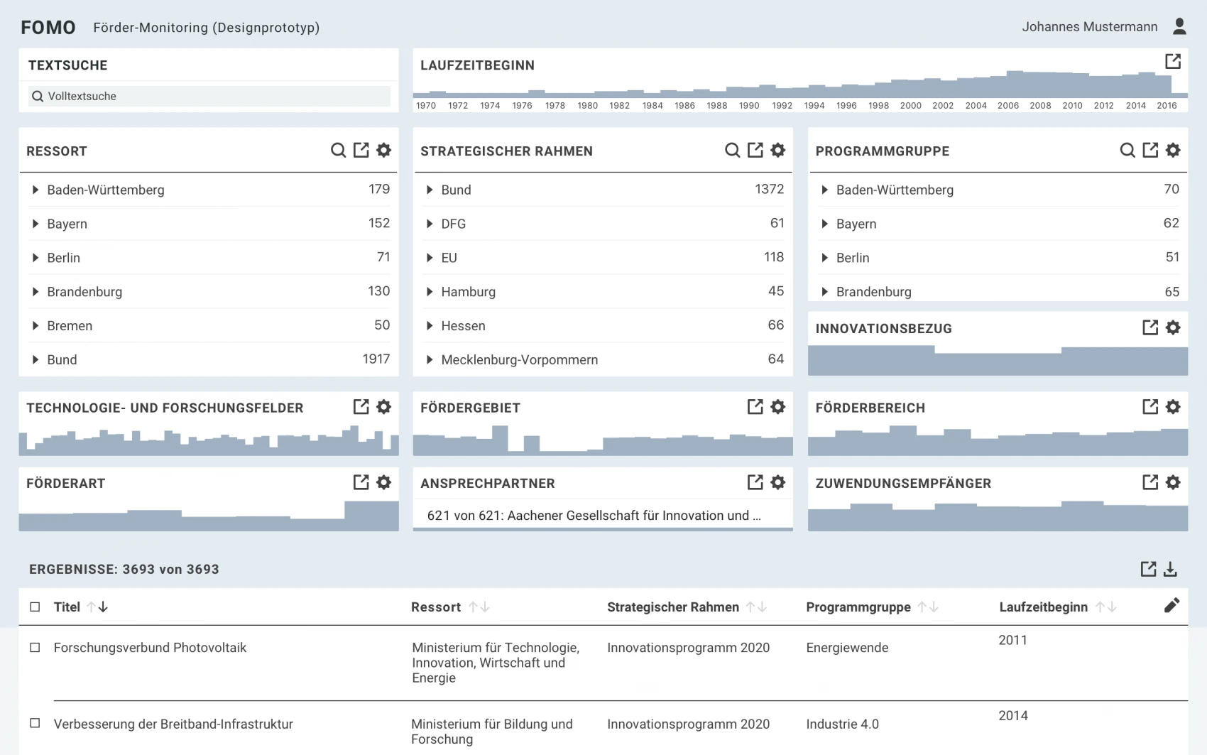Screen dimensions: 1207x755
Task: Expand Berlin under Programmgruppe
Action: [x=824, y=258]
